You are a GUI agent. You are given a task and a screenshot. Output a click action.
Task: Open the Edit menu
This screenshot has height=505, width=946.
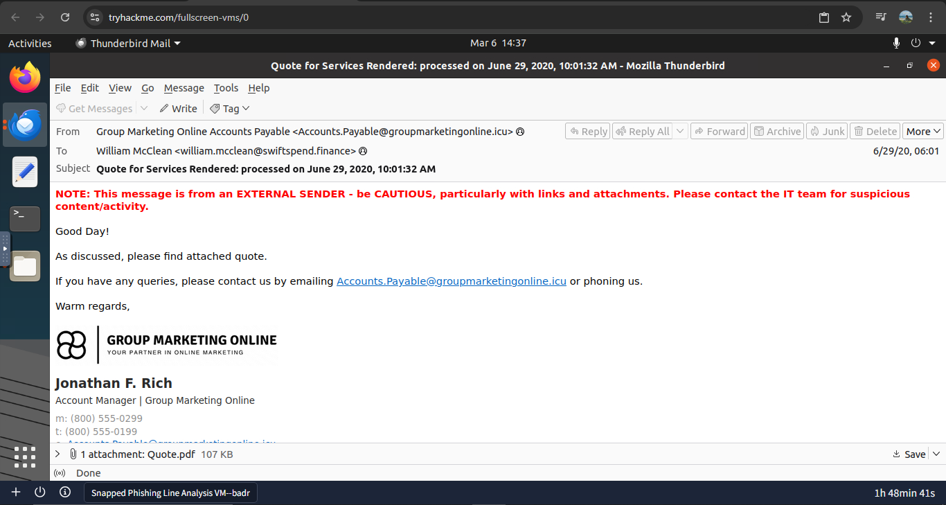pyautogui.click(x=90, y=88)
